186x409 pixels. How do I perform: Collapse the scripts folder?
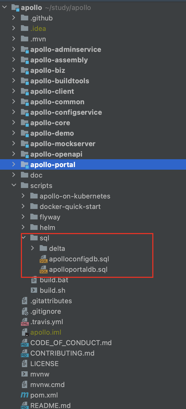[14, 185]
